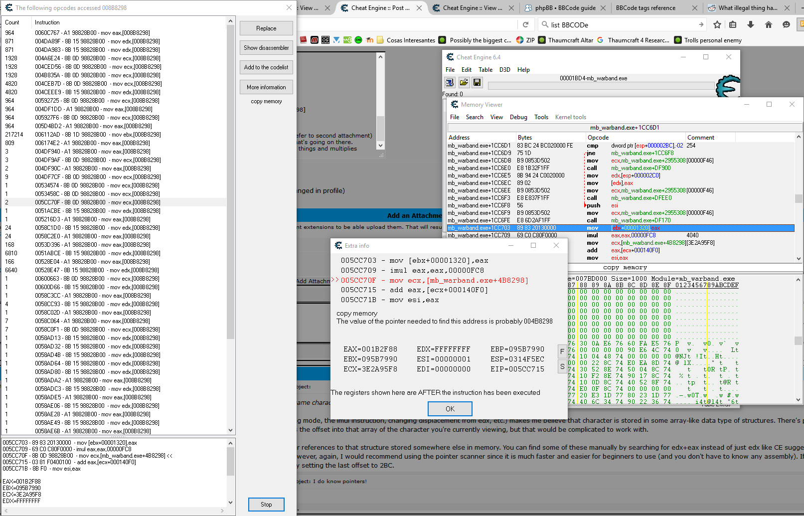Click Add to the codelist button
The image size is (804, 516).
coord(266,67)
